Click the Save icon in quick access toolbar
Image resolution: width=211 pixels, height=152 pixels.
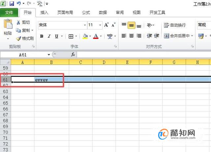point(12,4)
